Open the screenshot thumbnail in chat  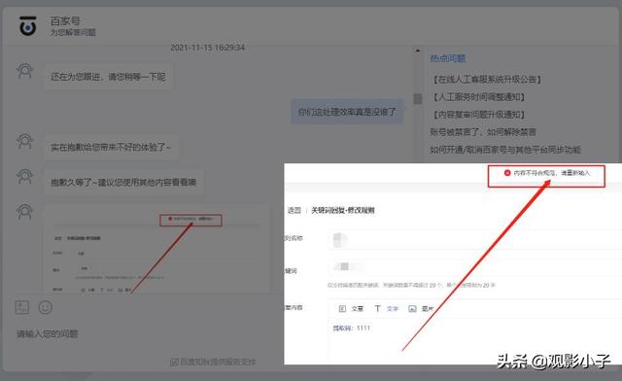[157, 249]
